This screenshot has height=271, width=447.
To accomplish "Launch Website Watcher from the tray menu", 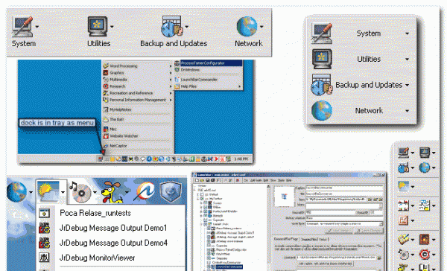I will coord(138,136).
